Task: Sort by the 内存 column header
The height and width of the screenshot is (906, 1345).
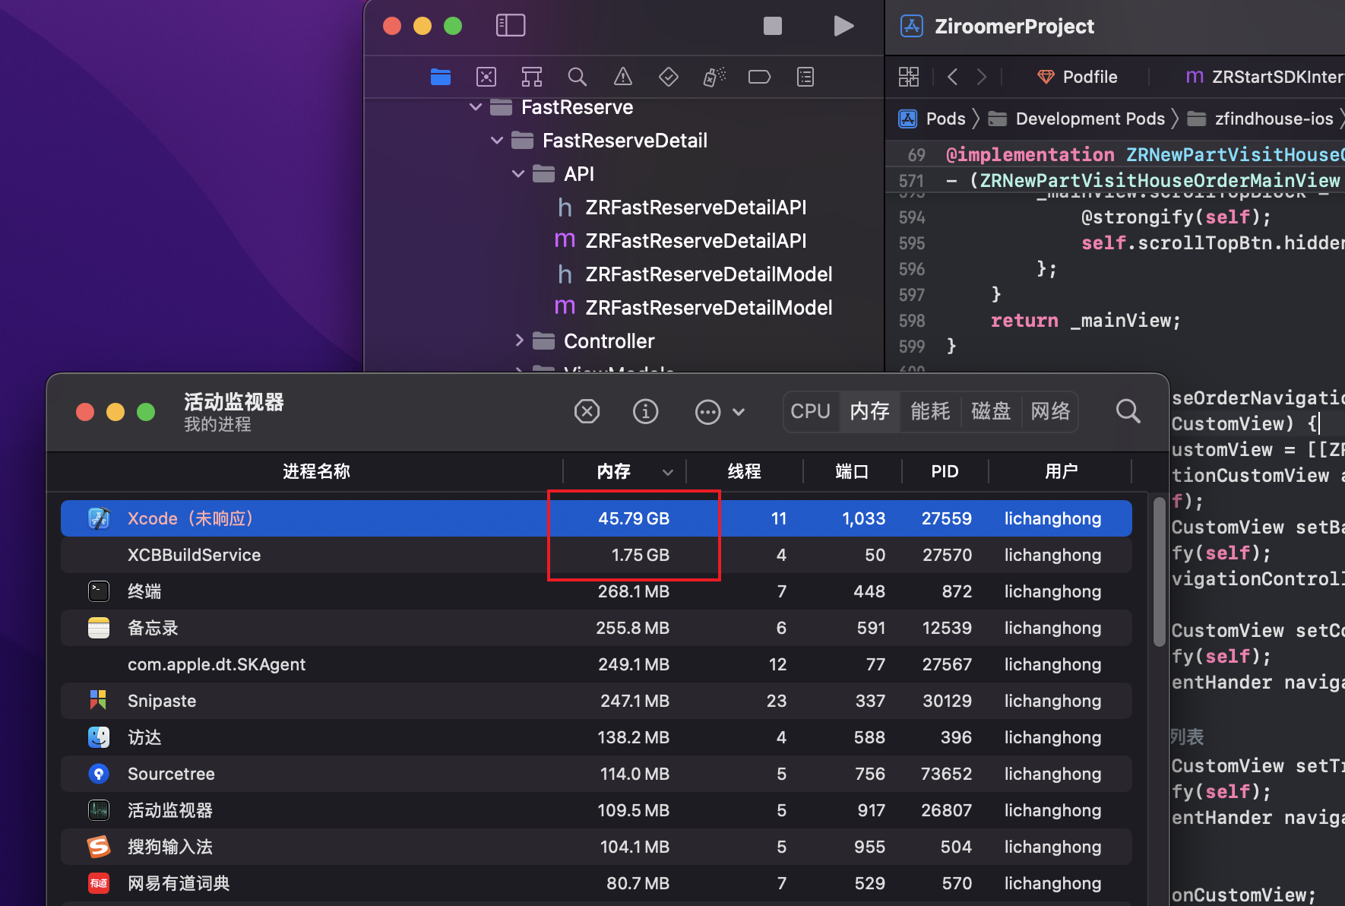Action: point(614,471)
